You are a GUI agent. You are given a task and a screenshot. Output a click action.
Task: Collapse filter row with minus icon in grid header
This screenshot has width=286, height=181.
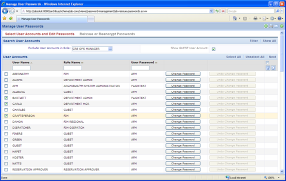(x=267, y=63)
